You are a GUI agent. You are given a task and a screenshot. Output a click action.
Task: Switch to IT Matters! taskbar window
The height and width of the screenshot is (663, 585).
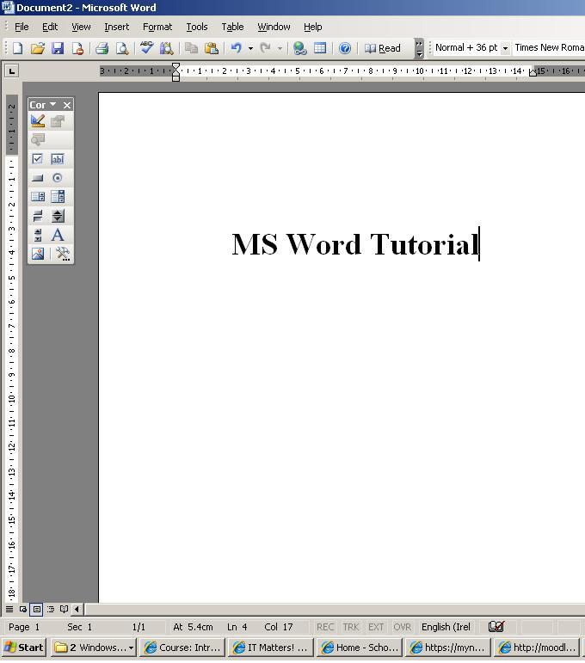(x=271, y=648)
